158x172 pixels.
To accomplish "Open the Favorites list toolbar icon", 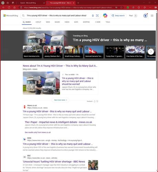I will point(145,8).
